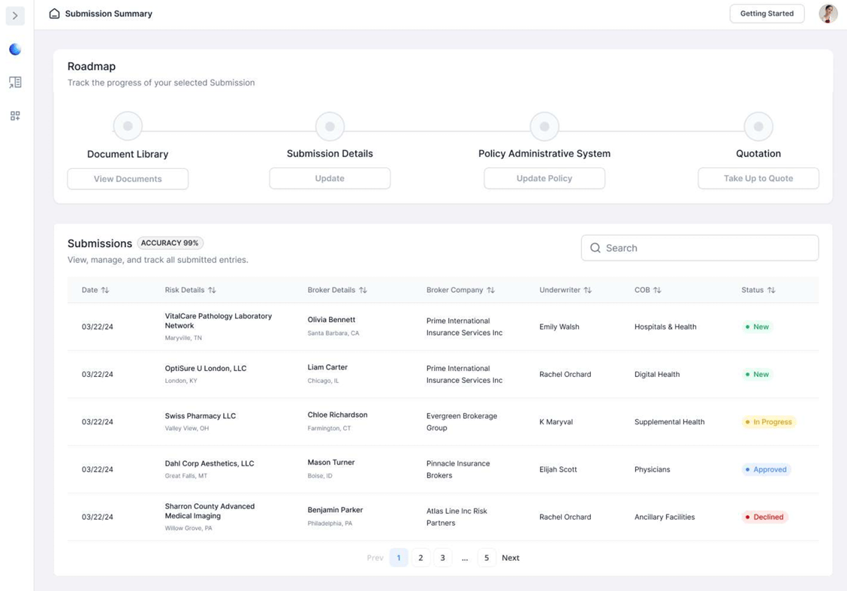This screenshot has height=591, width=847.
Task: Click the Update button under Submission Details
Action: click(330, 178)
